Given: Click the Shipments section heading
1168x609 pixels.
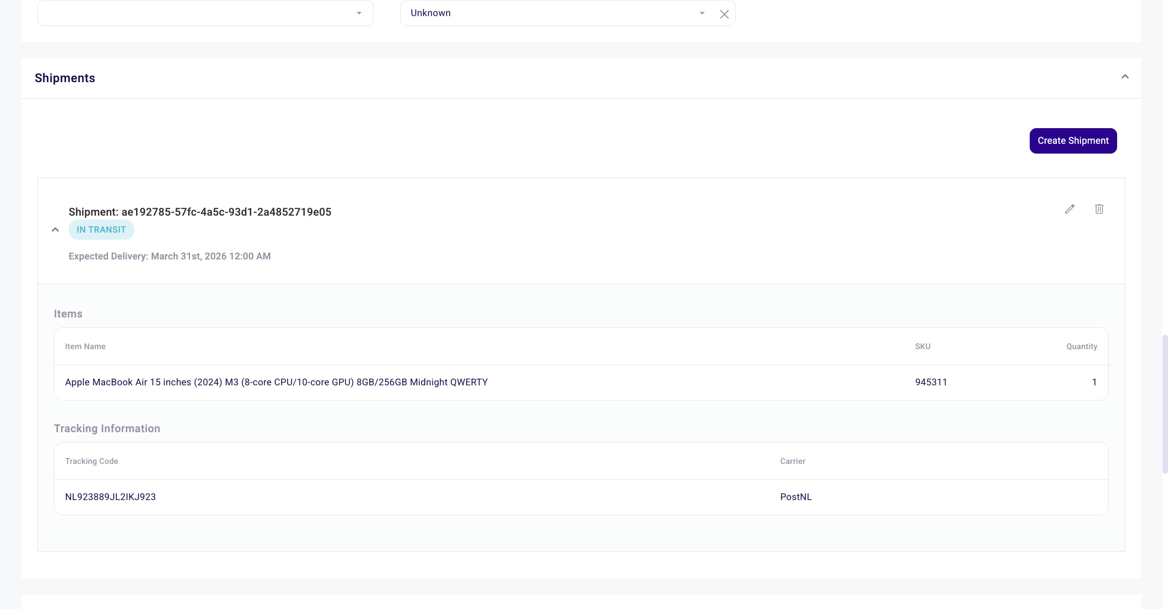Looking at the screenshot, I should click(65, 78).
